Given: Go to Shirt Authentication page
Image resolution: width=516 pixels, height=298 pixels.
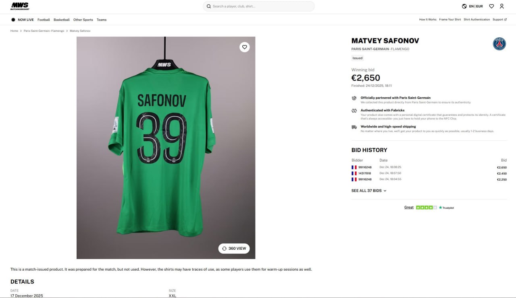Looking at the screenshot, I should pyautogui.click(x=476, y=20).
